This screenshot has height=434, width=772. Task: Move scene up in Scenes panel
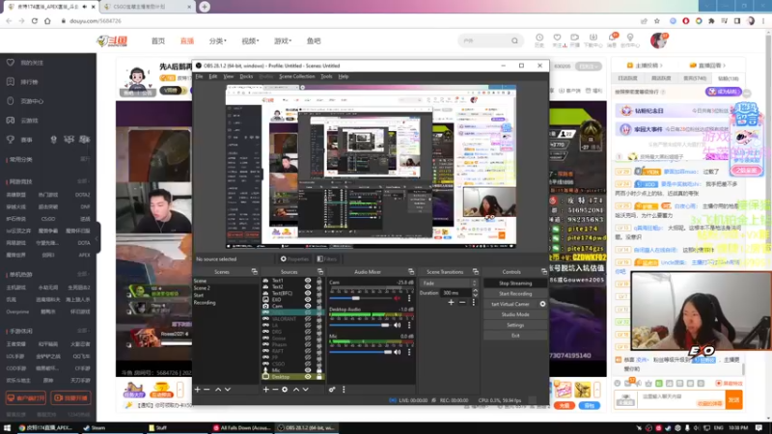coord(218,390)
